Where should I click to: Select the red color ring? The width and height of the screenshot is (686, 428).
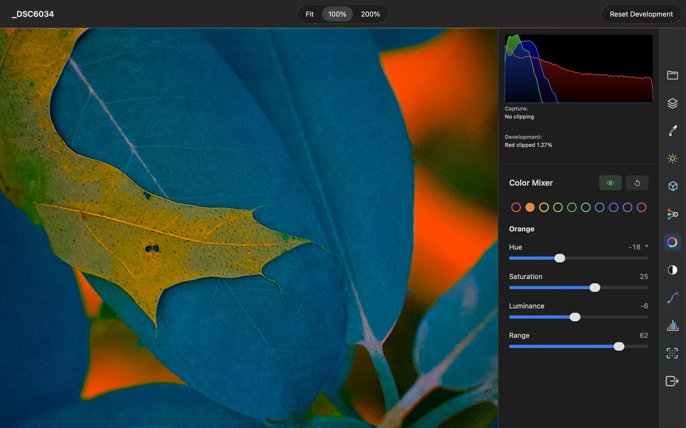pyautogui.click(x=516, y=207)
